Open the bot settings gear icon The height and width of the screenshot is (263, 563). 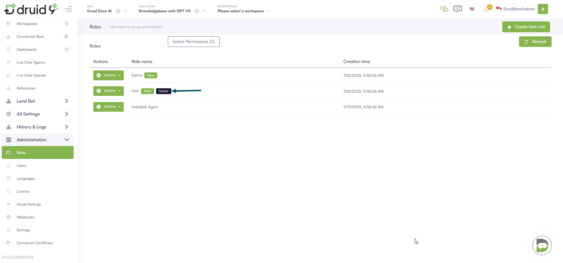(118, 11)
